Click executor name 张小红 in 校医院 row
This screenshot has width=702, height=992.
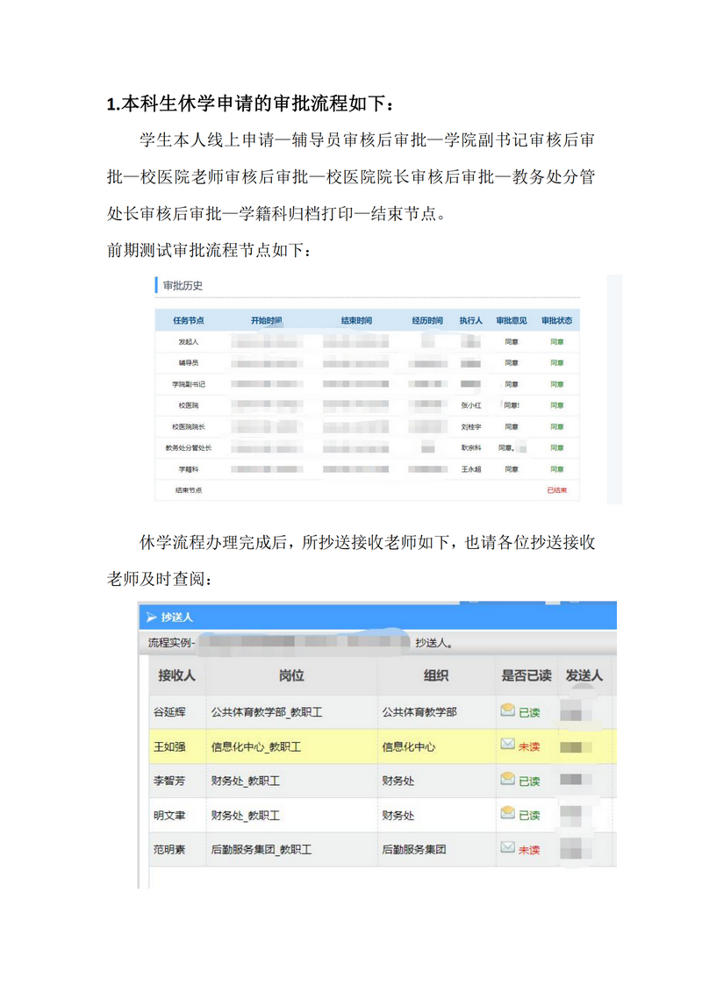coord(471,405)
